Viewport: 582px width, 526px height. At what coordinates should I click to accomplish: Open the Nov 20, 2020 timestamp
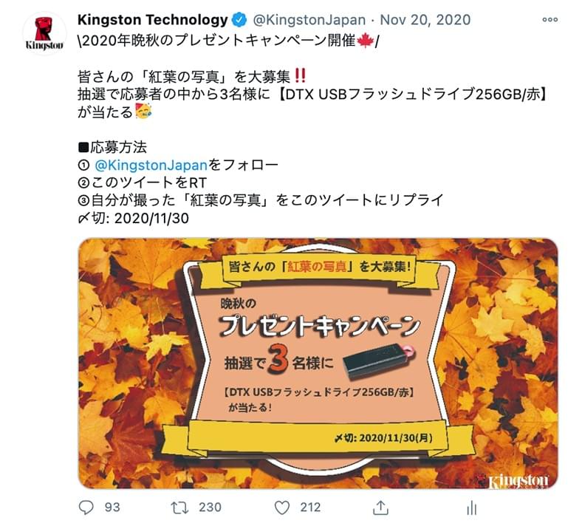tap(425, 20)
